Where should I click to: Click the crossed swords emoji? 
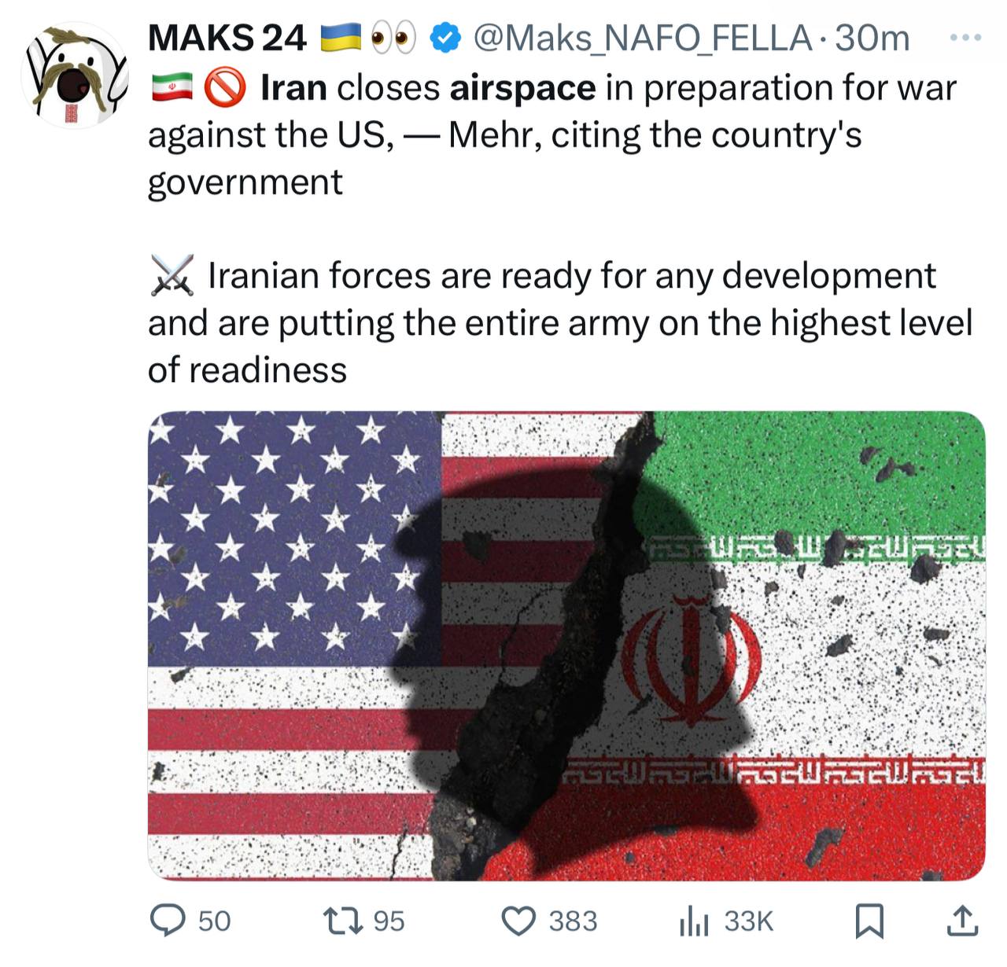(x=172, y=276)
